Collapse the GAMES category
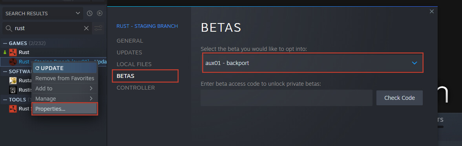462x146 pixels. pyautogui.click(x=5, y=43)
